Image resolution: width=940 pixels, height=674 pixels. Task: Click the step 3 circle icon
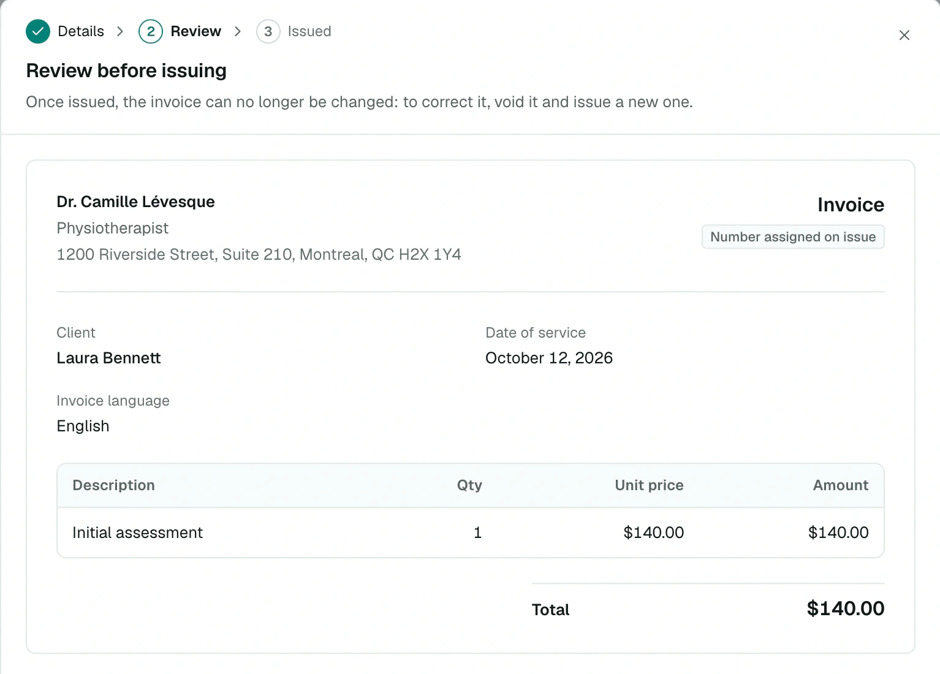(x=268, y=31)
